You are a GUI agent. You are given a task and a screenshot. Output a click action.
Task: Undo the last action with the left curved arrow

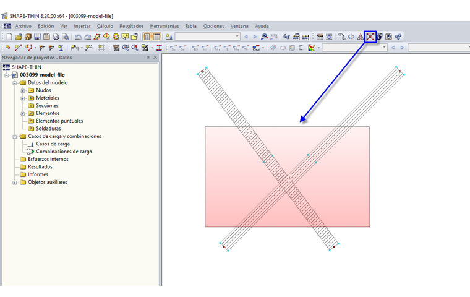click(x=78, y=37)
